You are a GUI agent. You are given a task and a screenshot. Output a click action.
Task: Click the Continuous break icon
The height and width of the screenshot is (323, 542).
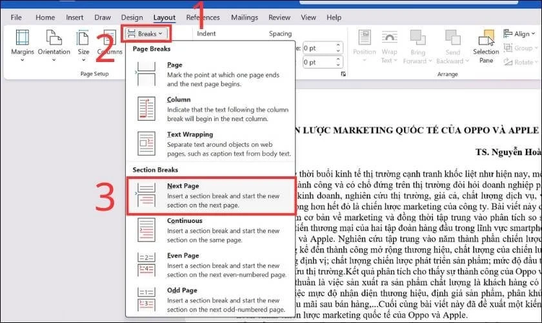(x=146, y=230)
